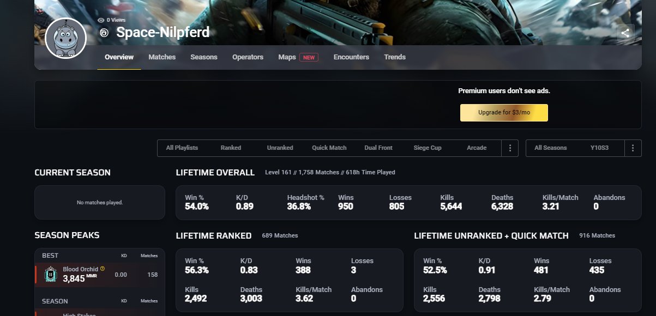Click the lifetime overall Losses 805 value
The height and width of the screenshot is (316, 656).
[397, 206]
